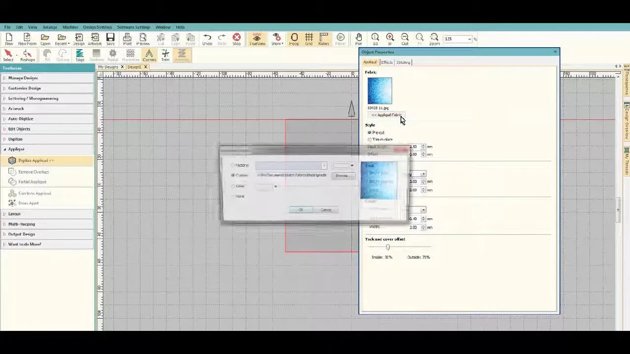Toggle the Rulers display
Viewport: 630px width, 354px height.
(323, 39)
